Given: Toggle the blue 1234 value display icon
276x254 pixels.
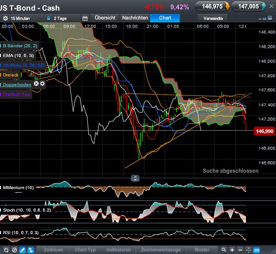Looking at the screenshot, I should tap(257, 250).
